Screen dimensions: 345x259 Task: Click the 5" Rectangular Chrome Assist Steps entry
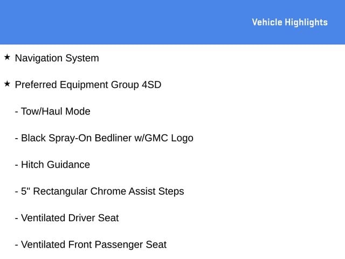[99, 191]
